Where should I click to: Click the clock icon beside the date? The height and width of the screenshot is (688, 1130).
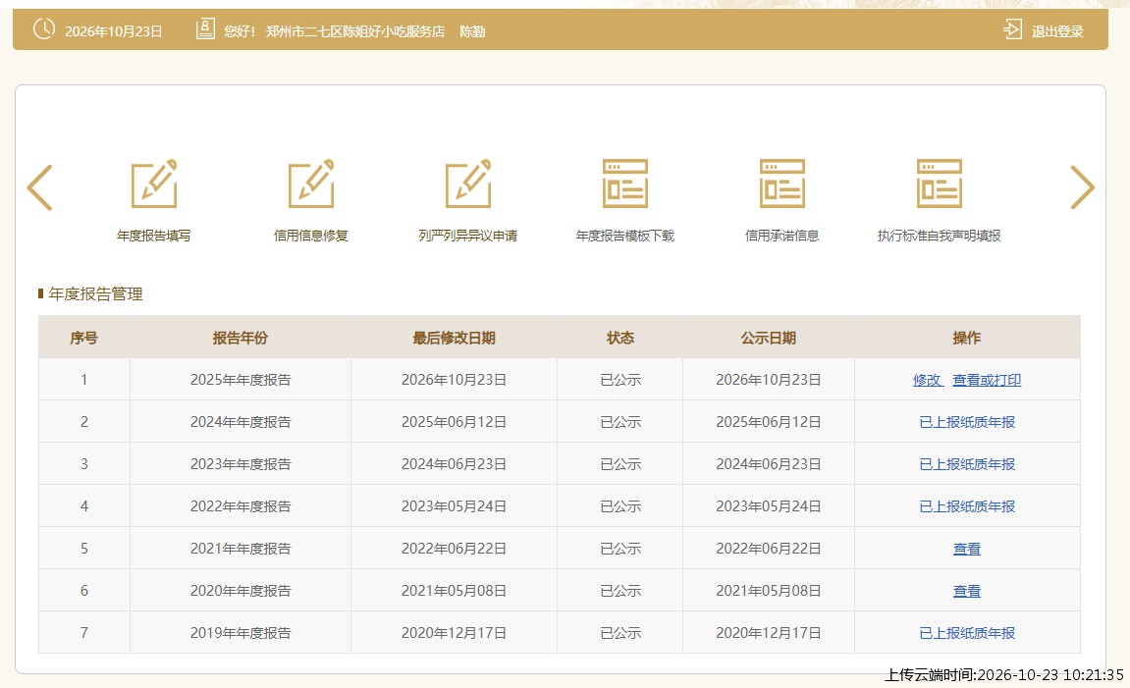44,29
